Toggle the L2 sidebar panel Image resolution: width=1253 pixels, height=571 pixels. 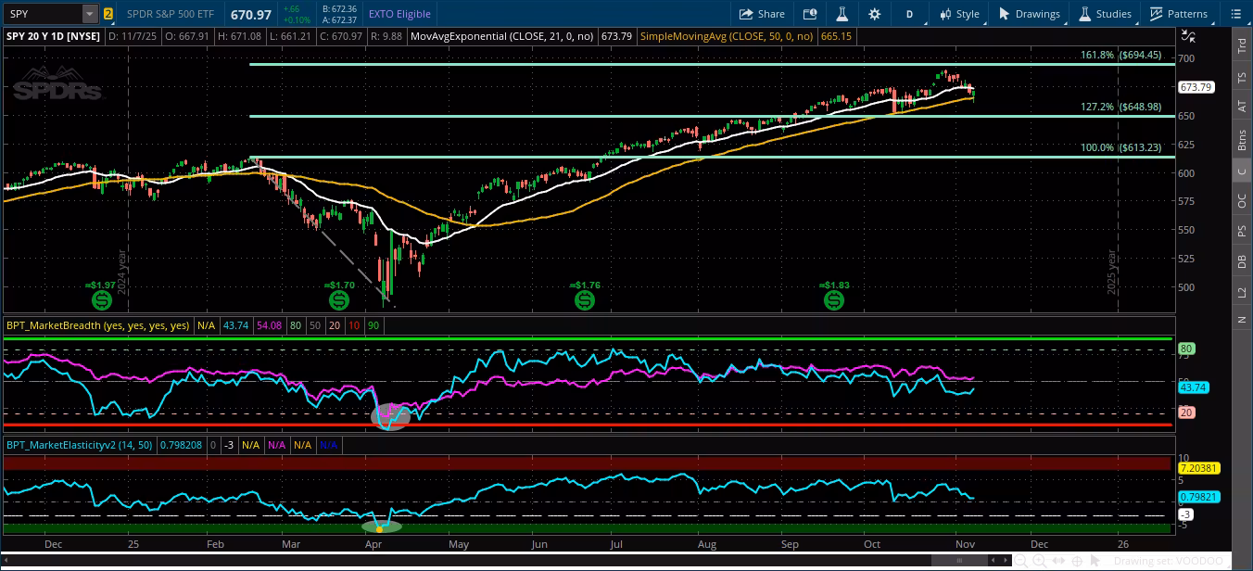pyautogui.click(x=1241, y=291)
